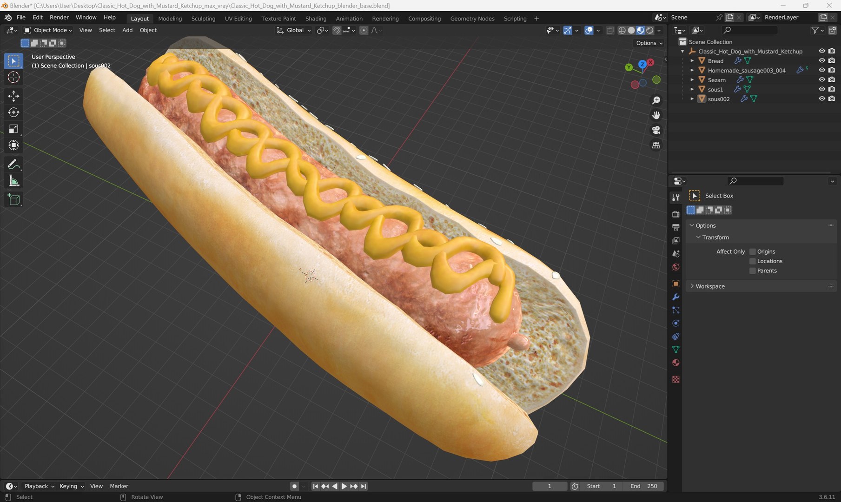841x502 pixels.
Task: Expand the sous1 tree item
Action: tap(692, 89)
